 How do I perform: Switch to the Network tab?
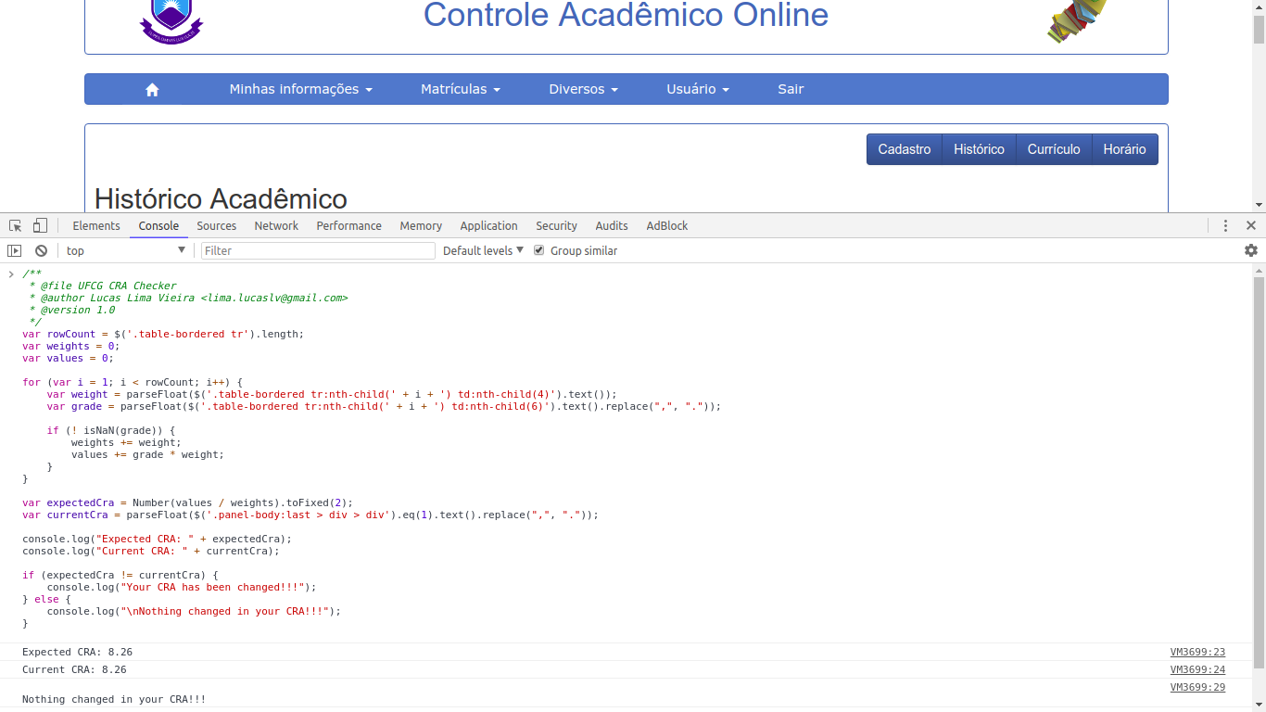tap(276, 225)
